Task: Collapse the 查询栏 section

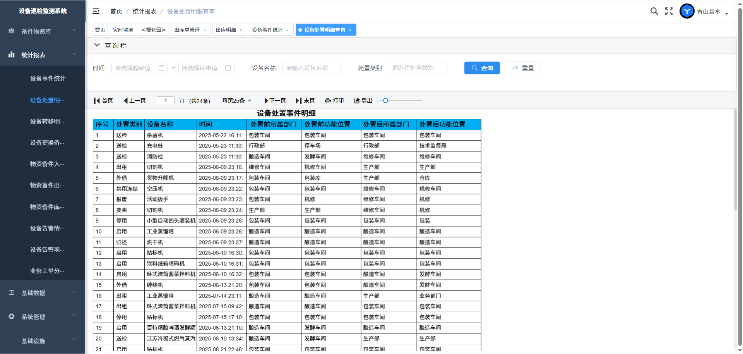Action: (x=97, y=45)
